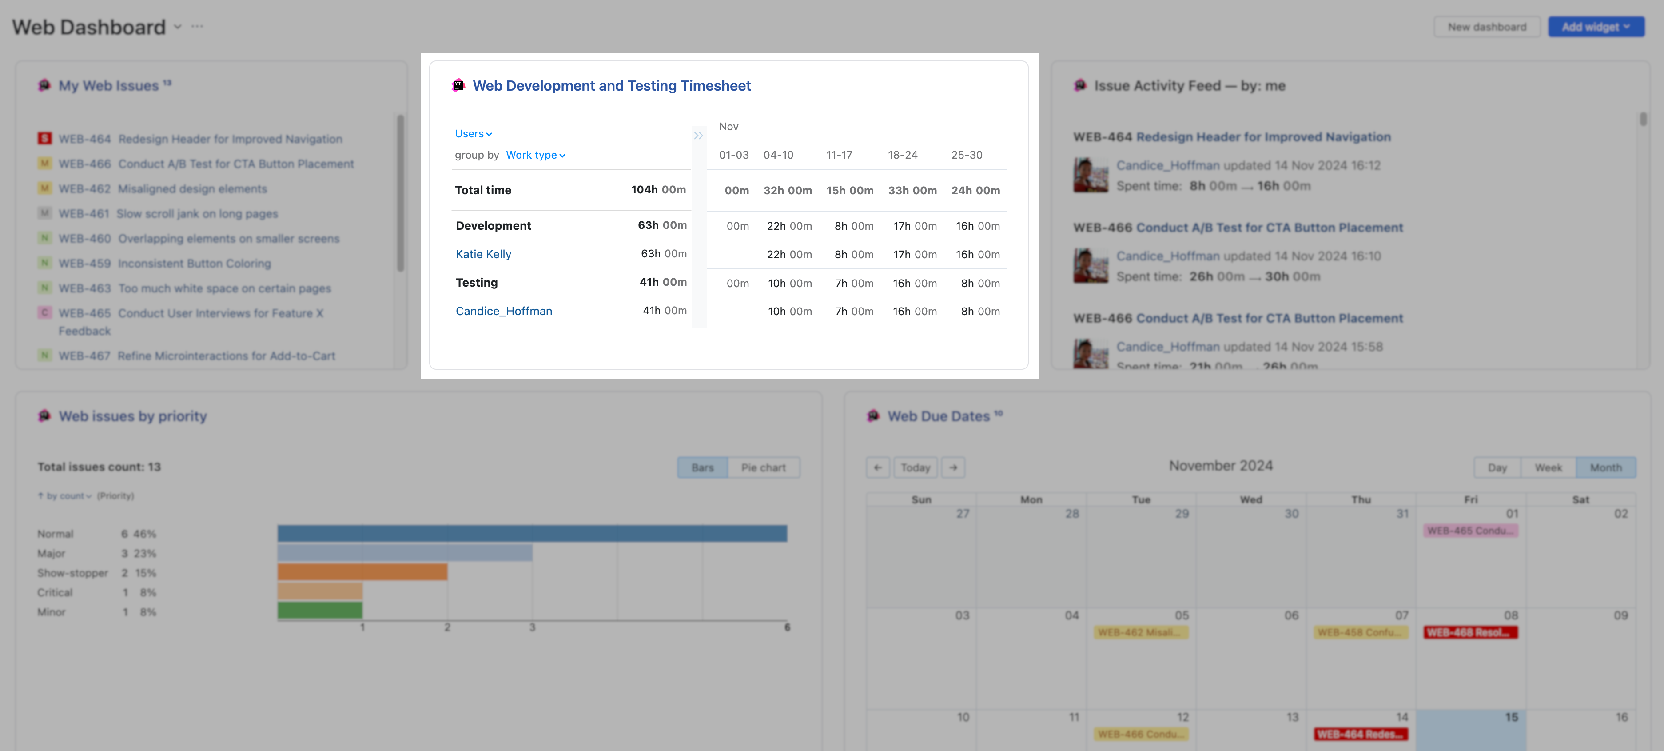The width and height of the screenshot is (1664, 751).
Task: Open WEB-468 event on calendar Nov 08
Action: coord(1470,632)
